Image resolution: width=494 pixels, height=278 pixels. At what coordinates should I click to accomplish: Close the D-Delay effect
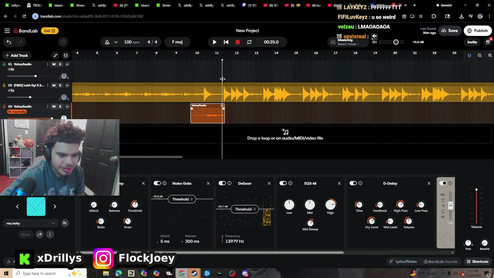[429, 183]
